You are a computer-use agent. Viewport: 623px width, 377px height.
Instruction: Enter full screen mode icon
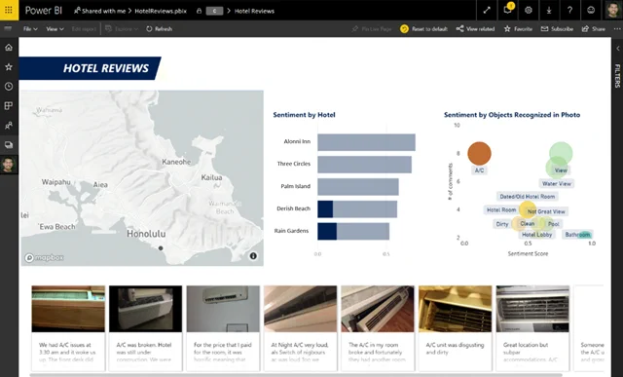(x=487, y=11)
